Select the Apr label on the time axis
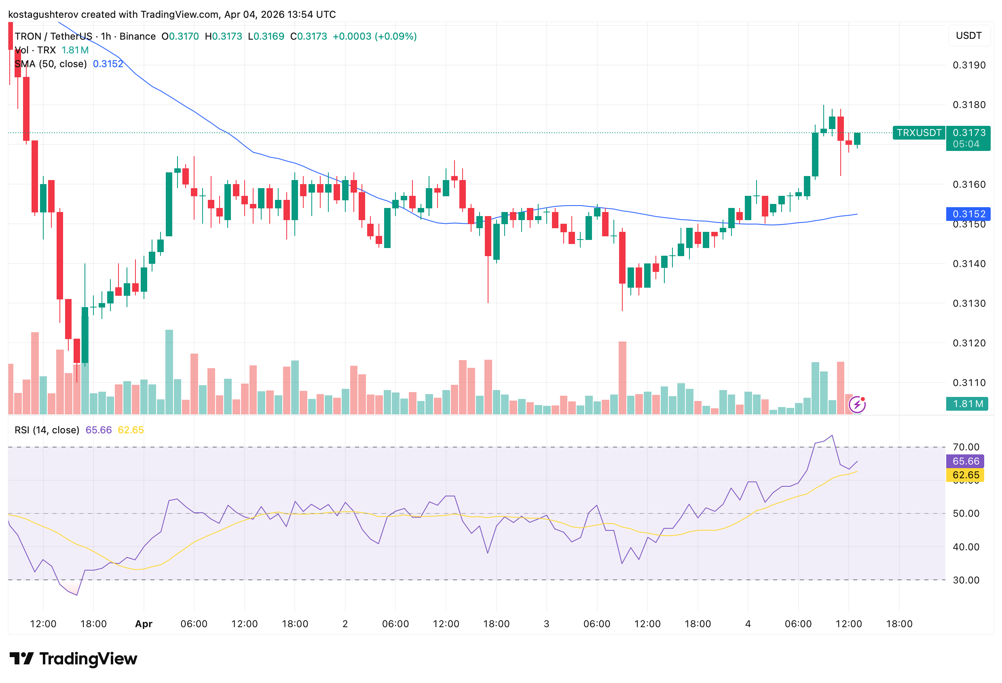The width and height of the screenshot is (1002, 683). tap(144, 624)
